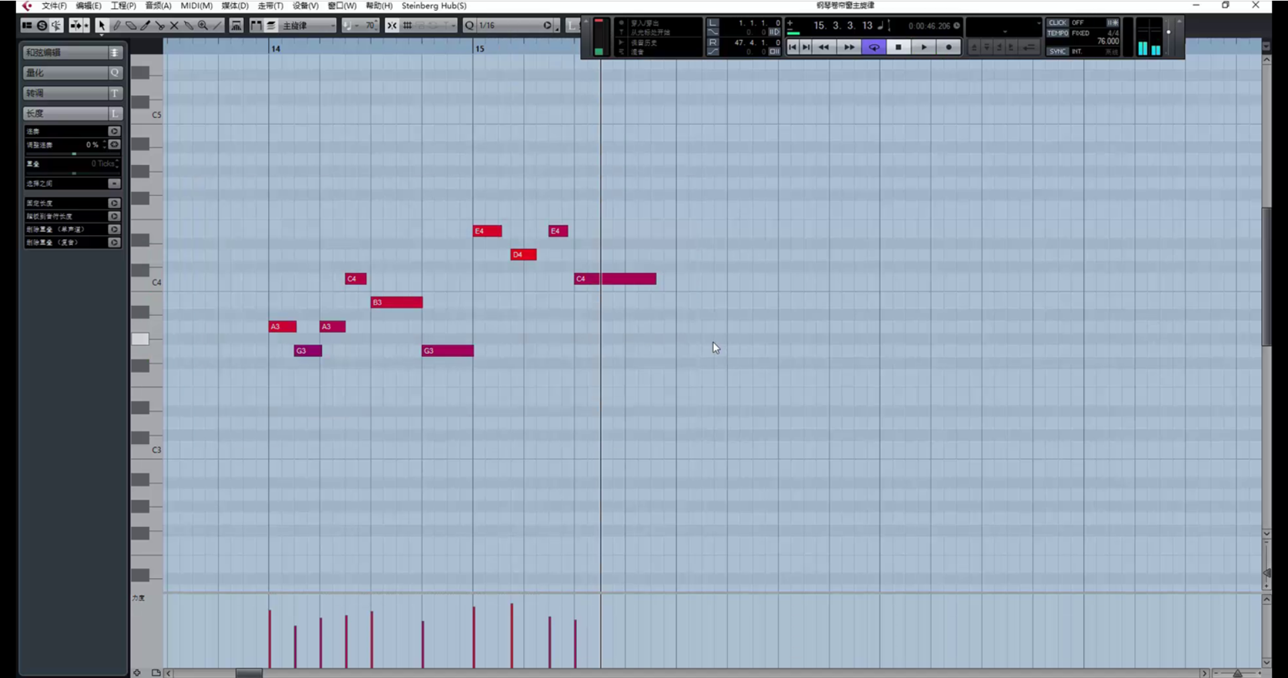Go to left locator L button
The height and width of the screenshot is (678, 1288).
click(713, 23)
